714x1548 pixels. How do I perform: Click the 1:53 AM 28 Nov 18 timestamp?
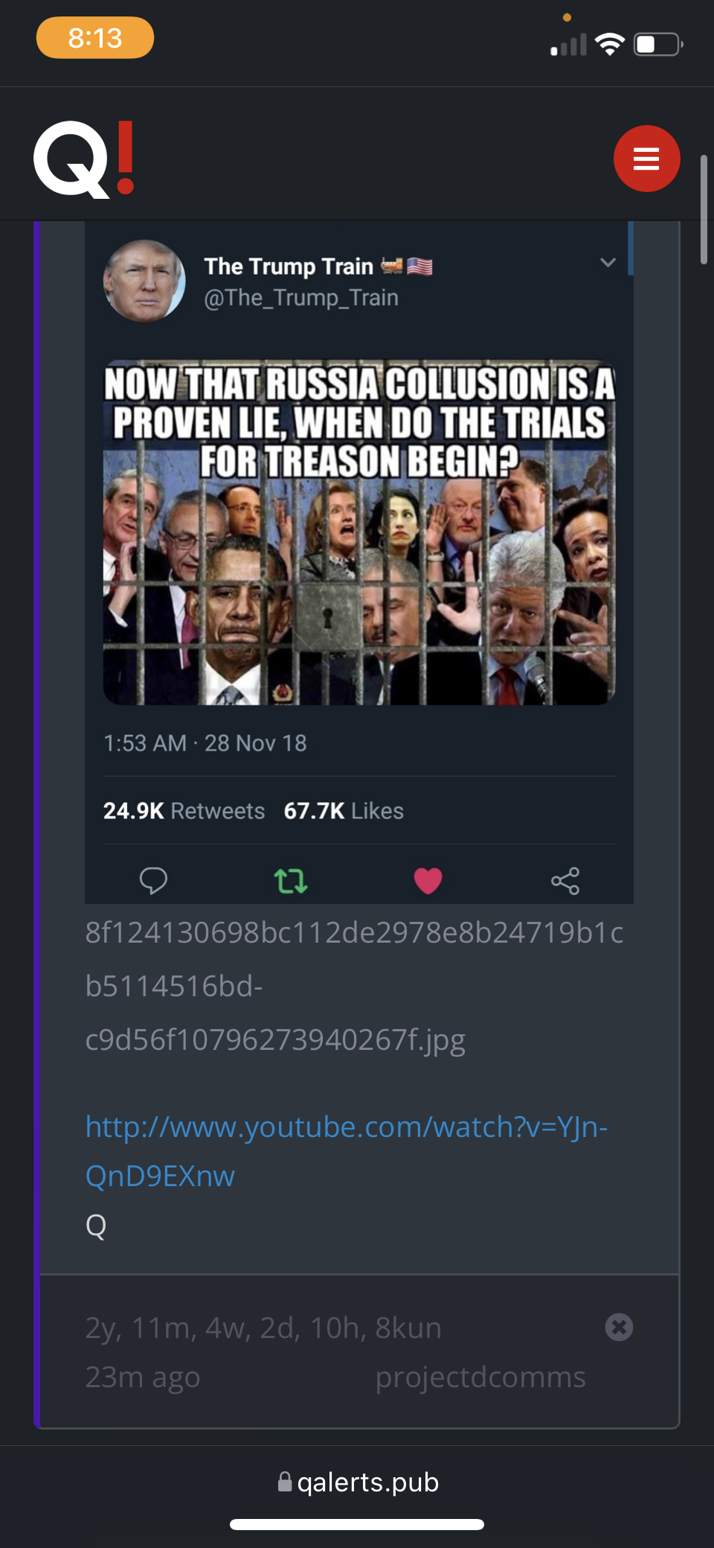coord(205,743)
